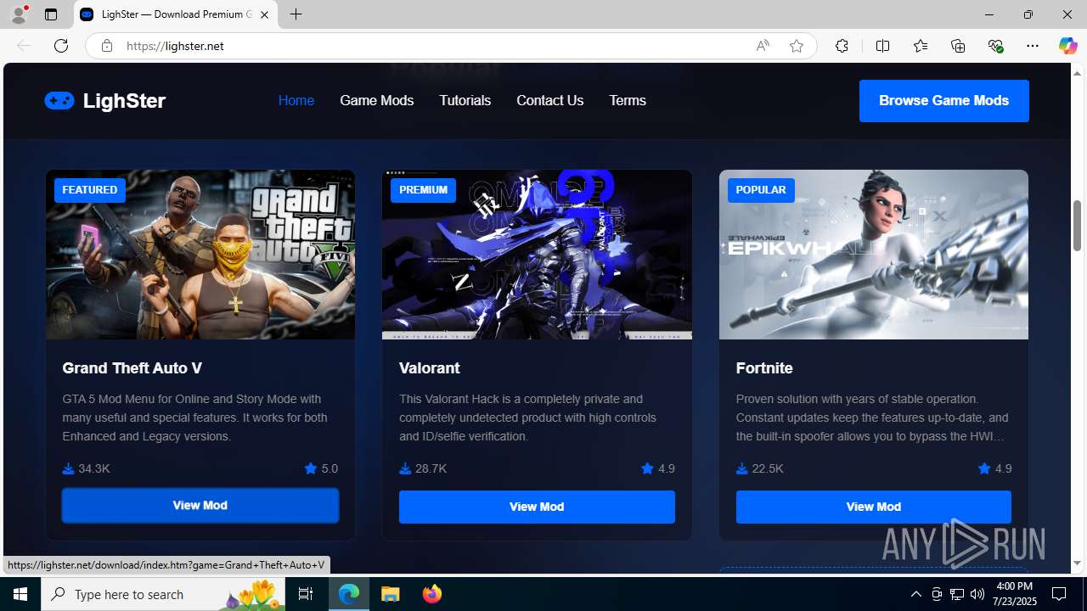Open the Game Mods nav link

376,100
